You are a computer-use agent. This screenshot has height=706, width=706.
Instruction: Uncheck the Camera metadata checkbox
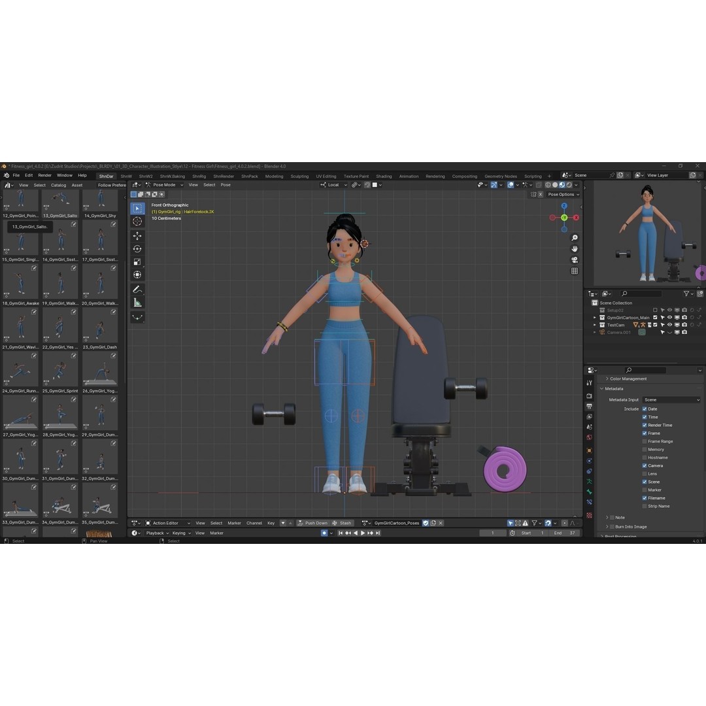(x=645, y=465)
